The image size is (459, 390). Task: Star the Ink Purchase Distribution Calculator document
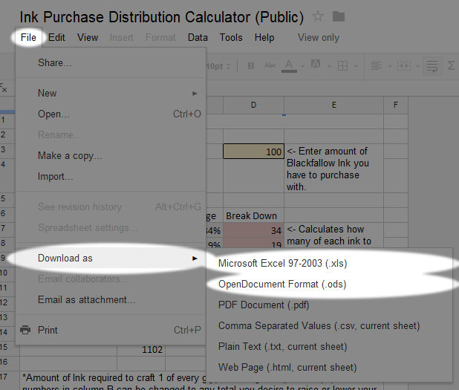pyautogui.click(x=318, y=16)
